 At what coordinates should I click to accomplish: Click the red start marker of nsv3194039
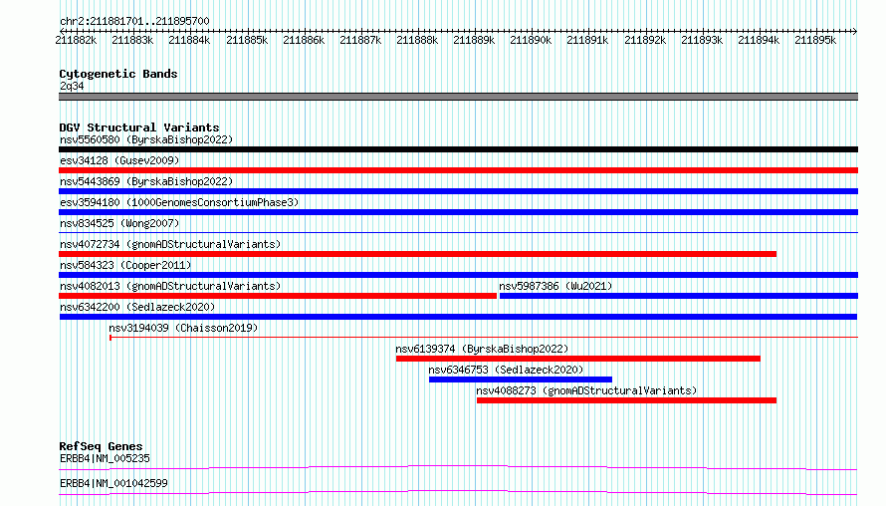(111, 338)
